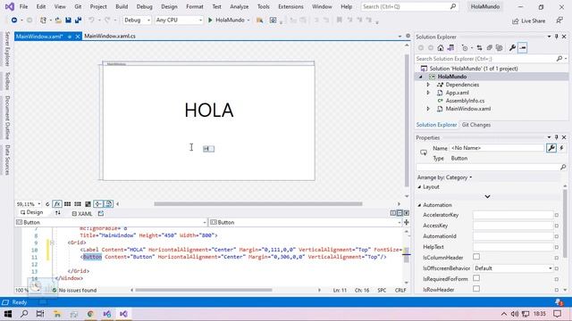Click the Toolbox side tab

[x=7, y=81]
